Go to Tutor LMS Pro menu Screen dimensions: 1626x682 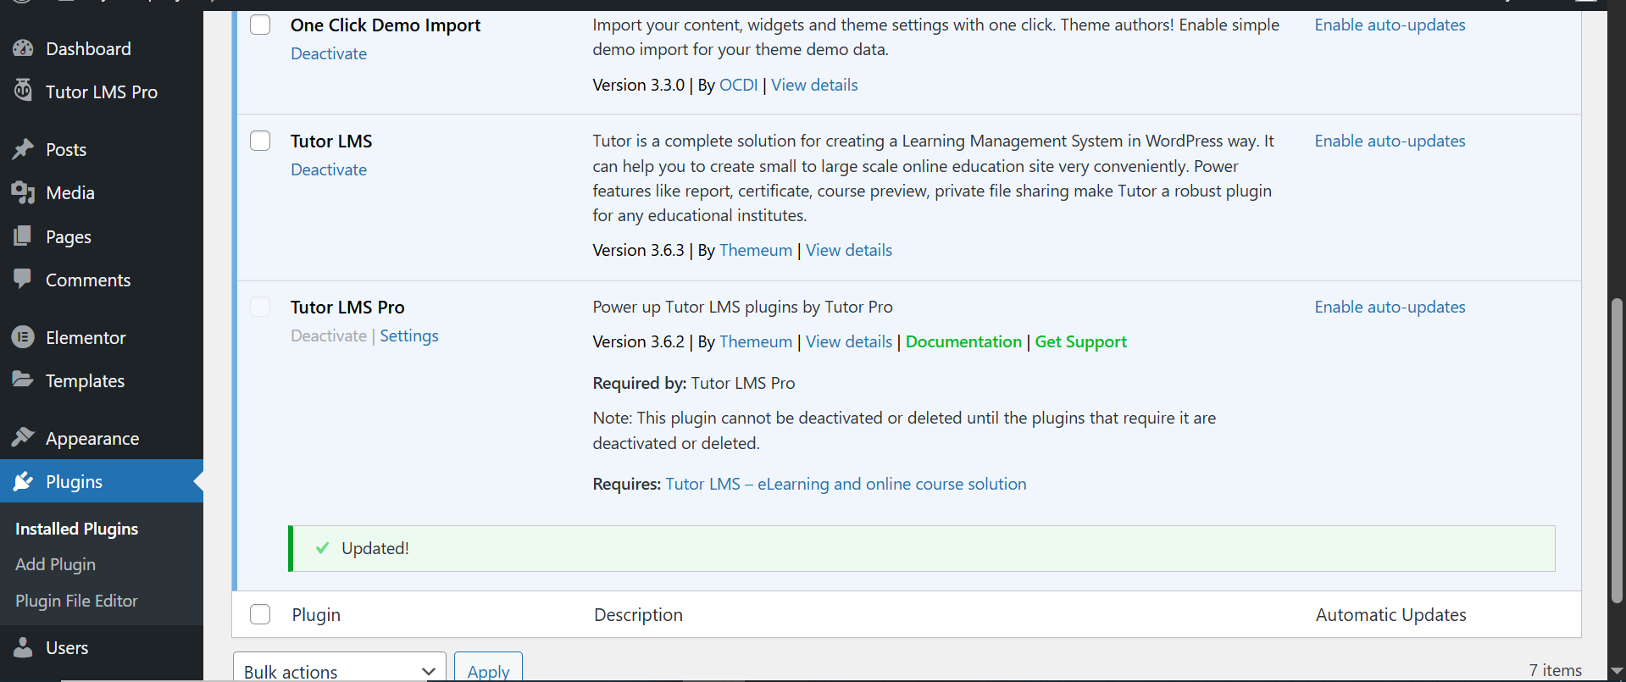pos(102,91)
